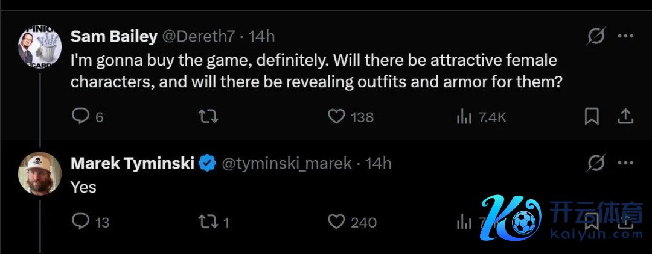Open Grok icon on Sam Bailey's tweet

point(596,37)
